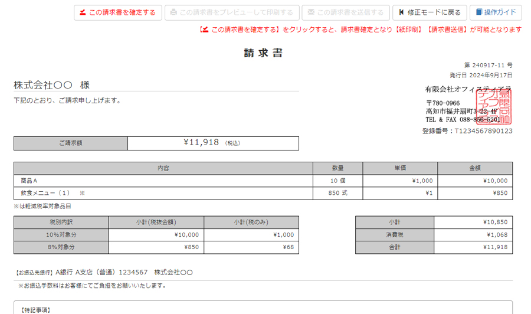Click the back arrow icon for 修正モード
Image resolution: width=531 pixels, height=314 pixels.
(x=402, y=12)
